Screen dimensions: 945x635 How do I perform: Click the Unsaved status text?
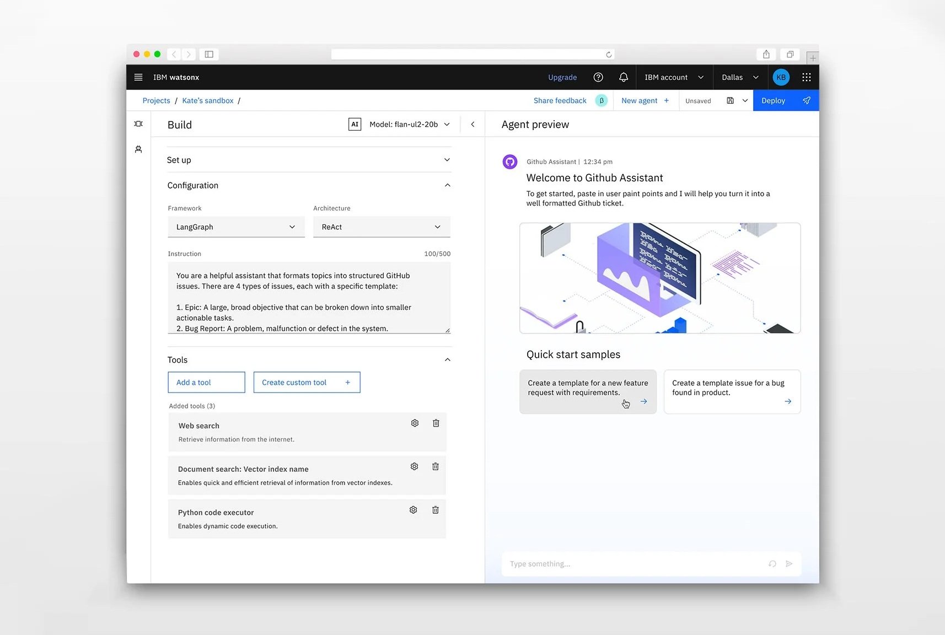coord(698,101)
